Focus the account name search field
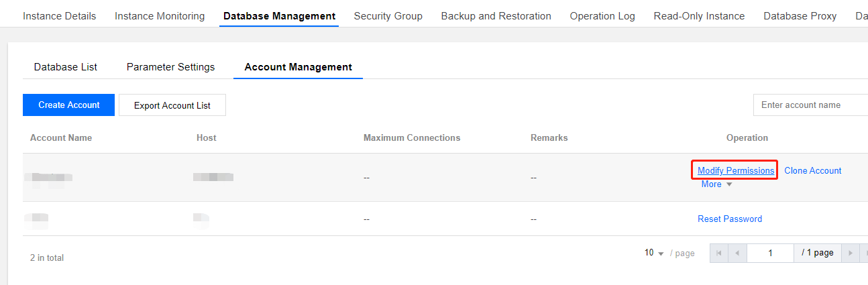Image resolution: width=868 pixels, height=285 pixels. (810, 105)
